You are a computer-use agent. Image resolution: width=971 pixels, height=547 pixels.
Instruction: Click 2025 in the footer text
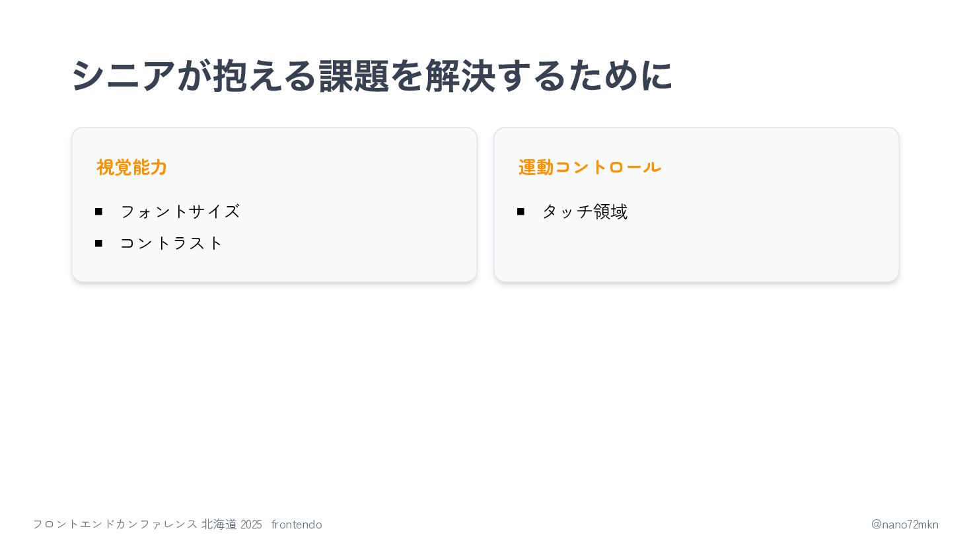click(x=251, y=525)
